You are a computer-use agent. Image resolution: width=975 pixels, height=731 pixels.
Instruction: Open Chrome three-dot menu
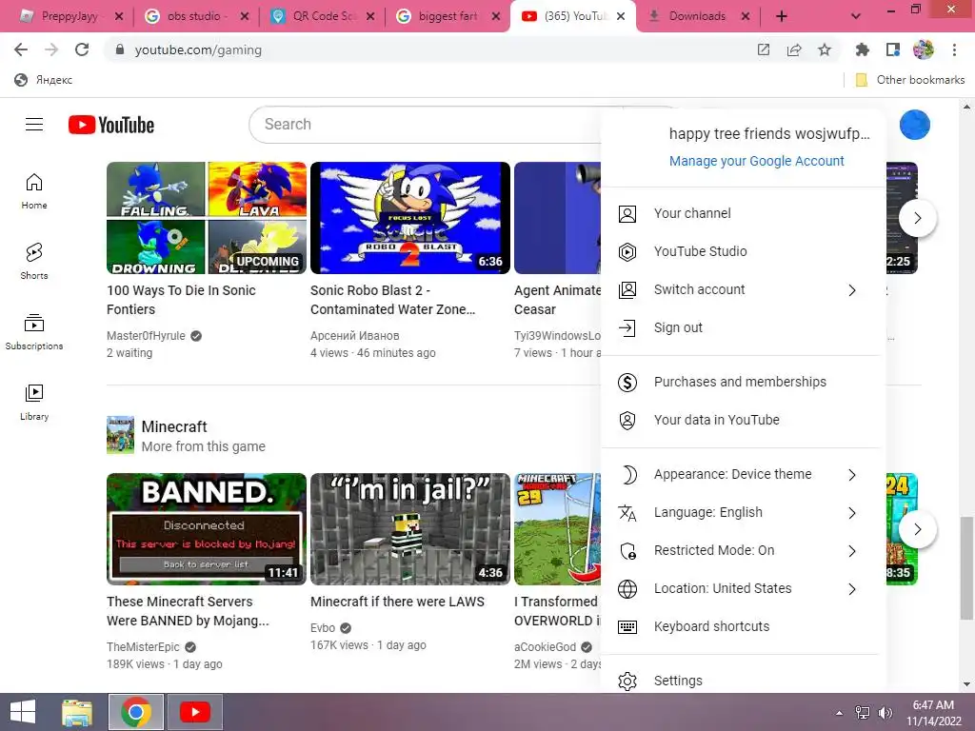click(954, 49)
